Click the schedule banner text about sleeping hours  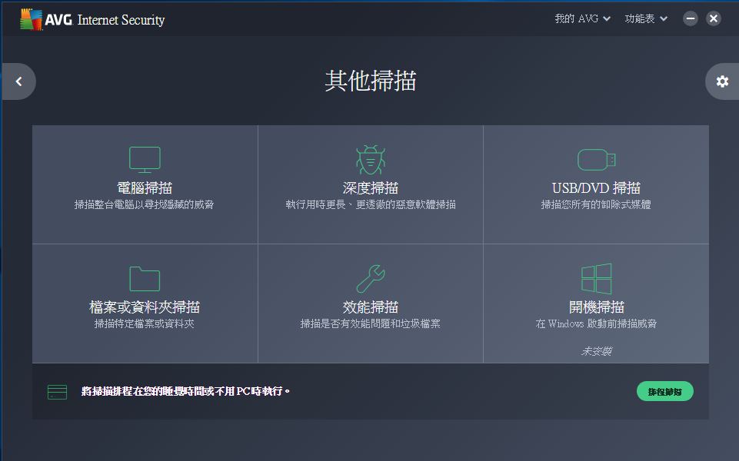click(x=186, y=392)
